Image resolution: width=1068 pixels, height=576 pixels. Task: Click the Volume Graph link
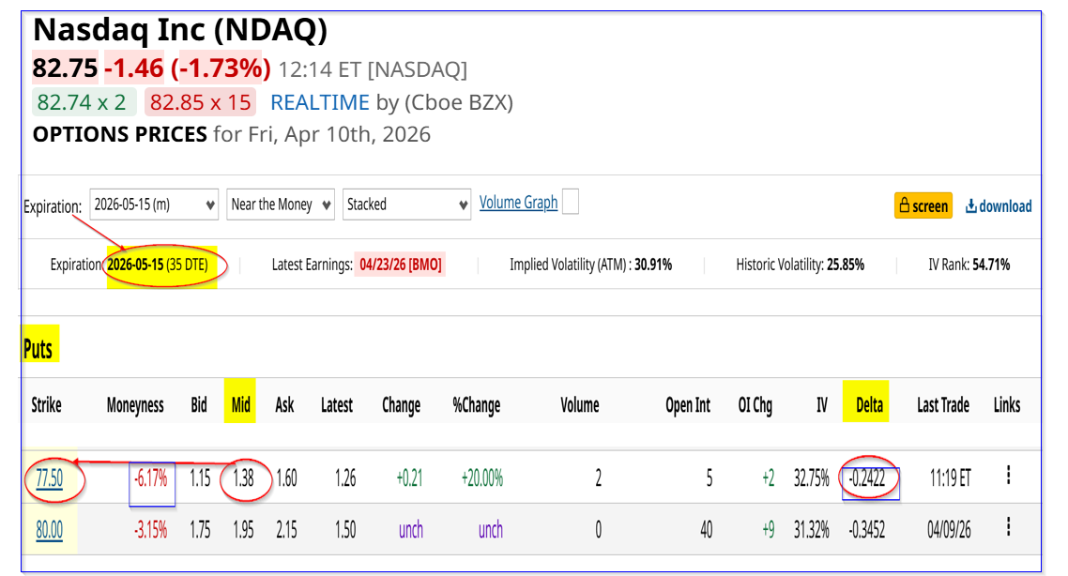[518, 203]
